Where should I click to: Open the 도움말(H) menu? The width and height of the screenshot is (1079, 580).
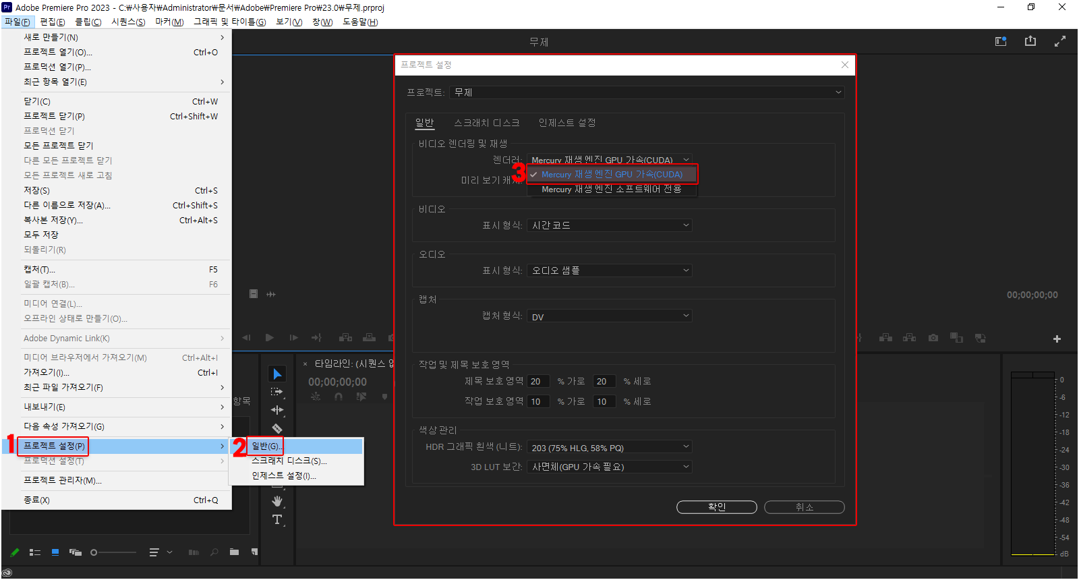pos(360,22)
